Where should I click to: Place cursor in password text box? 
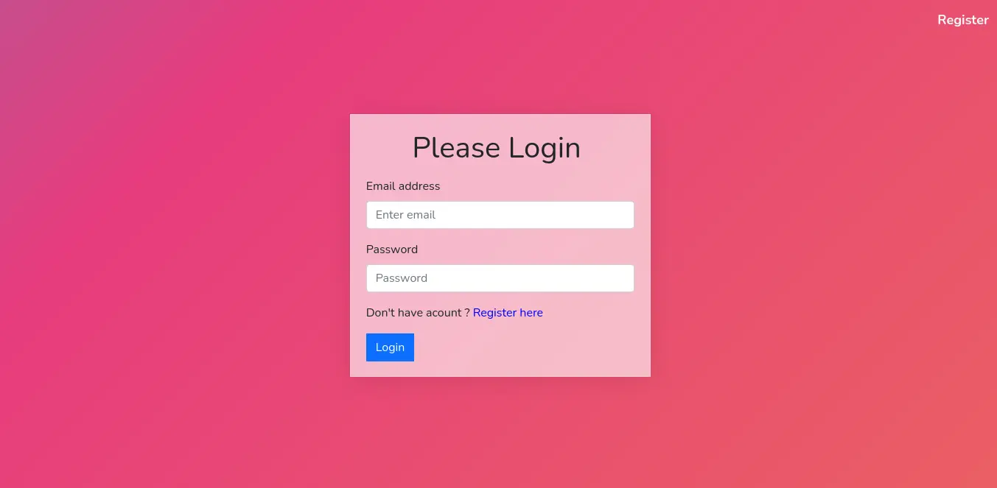pos(500,278)
